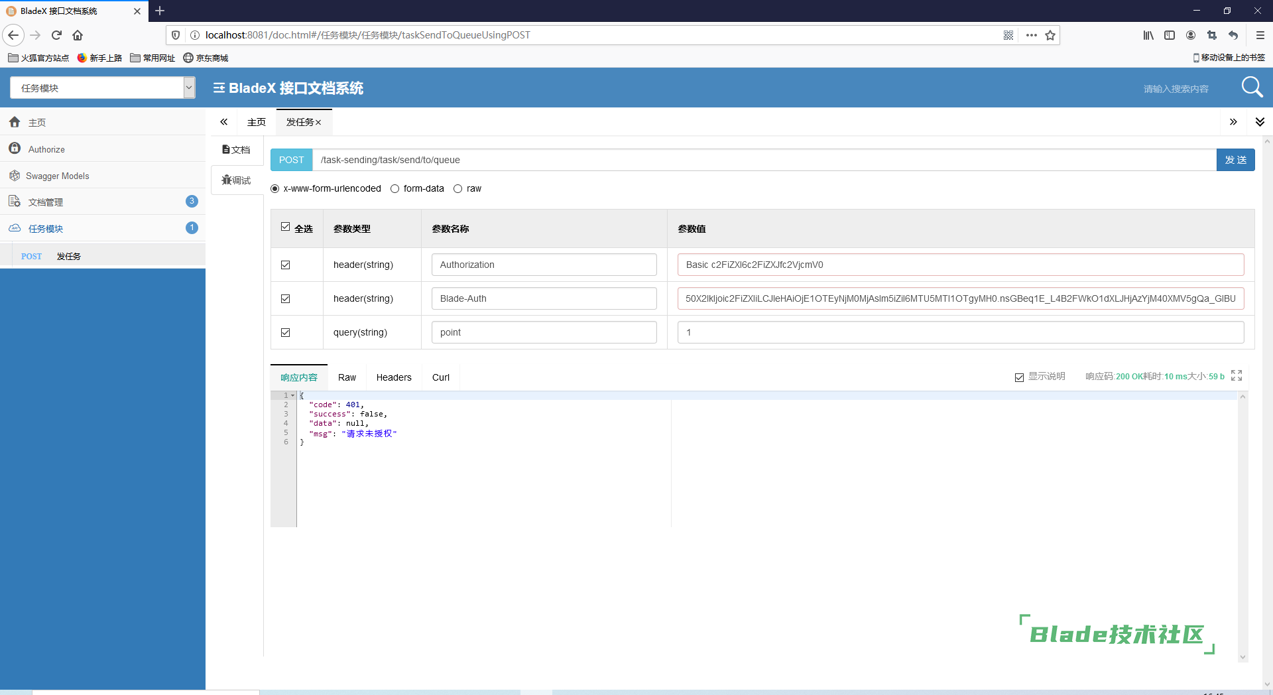Collapse JSON fold arrow on line 1
The height and width of the screenshot is (695, 1273).
[292, 395]
